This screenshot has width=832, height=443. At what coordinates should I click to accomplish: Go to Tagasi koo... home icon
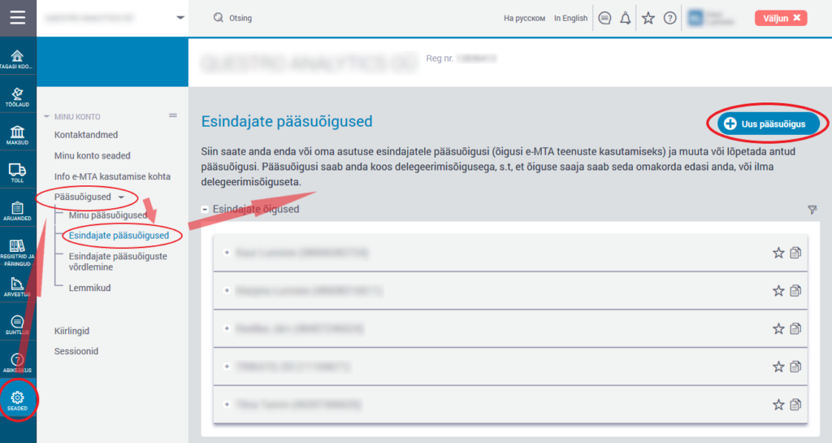18,59
